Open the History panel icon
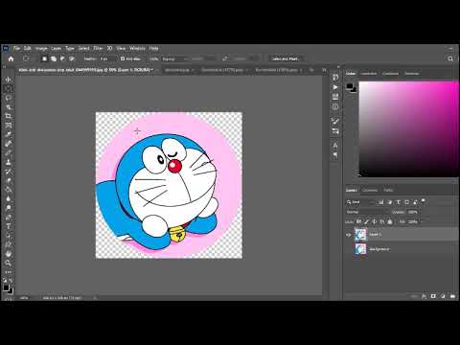Screen dimensions: 460x345 coord(335,78)
